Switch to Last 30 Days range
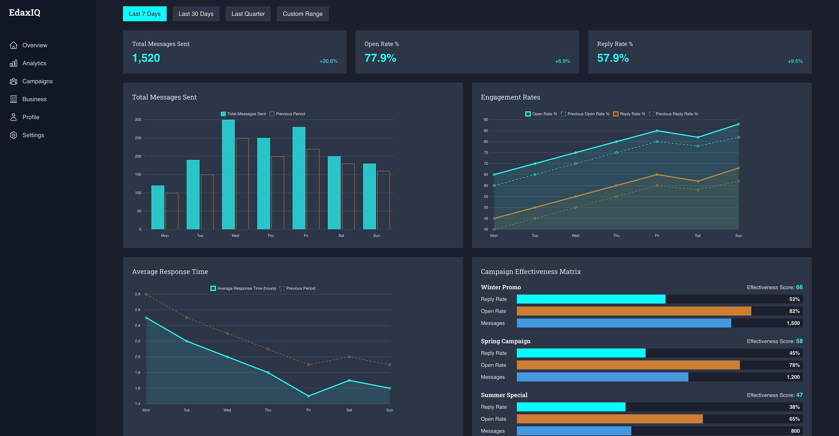Viewport: 839px width, 436px height. (x=196, y=14)
